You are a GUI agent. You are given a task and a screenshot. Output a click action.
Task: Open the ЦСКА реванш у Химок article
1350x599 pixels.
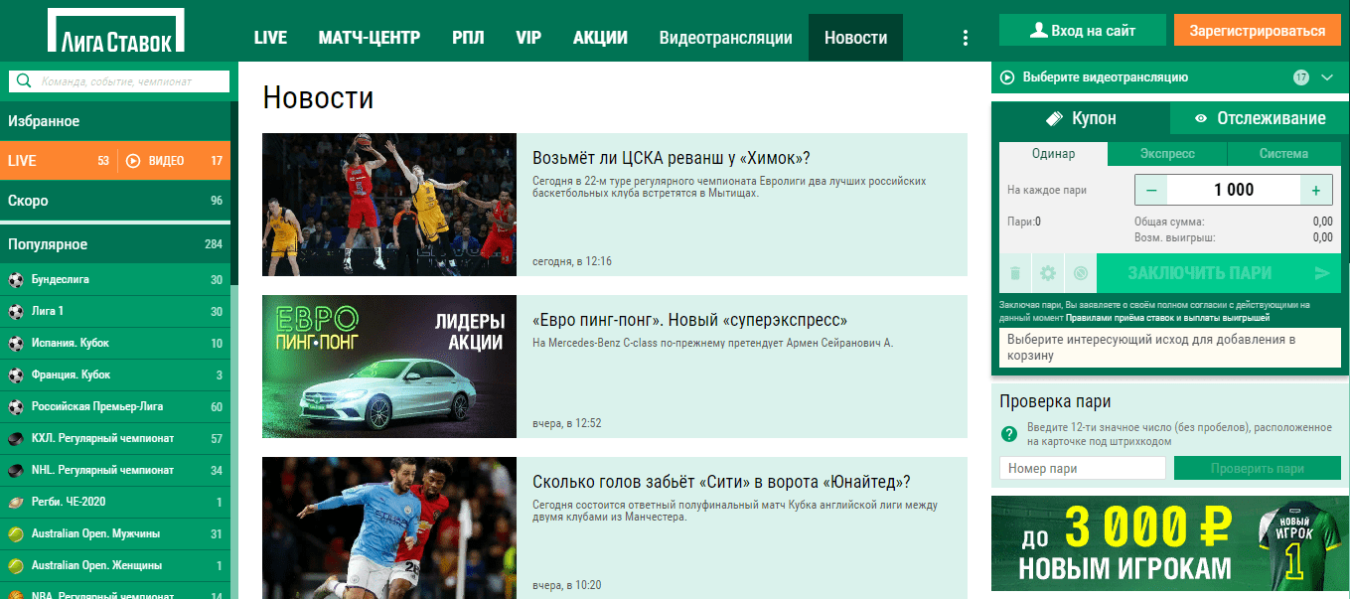tap(672, 158)
